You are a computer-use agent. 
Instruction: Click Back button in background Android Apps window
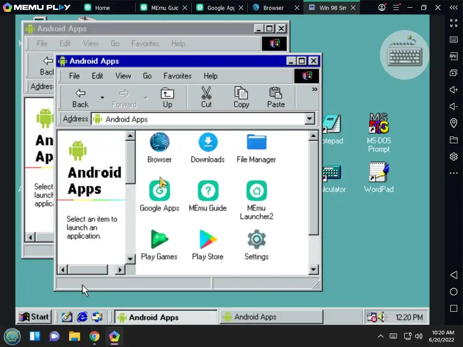[47, 66]
